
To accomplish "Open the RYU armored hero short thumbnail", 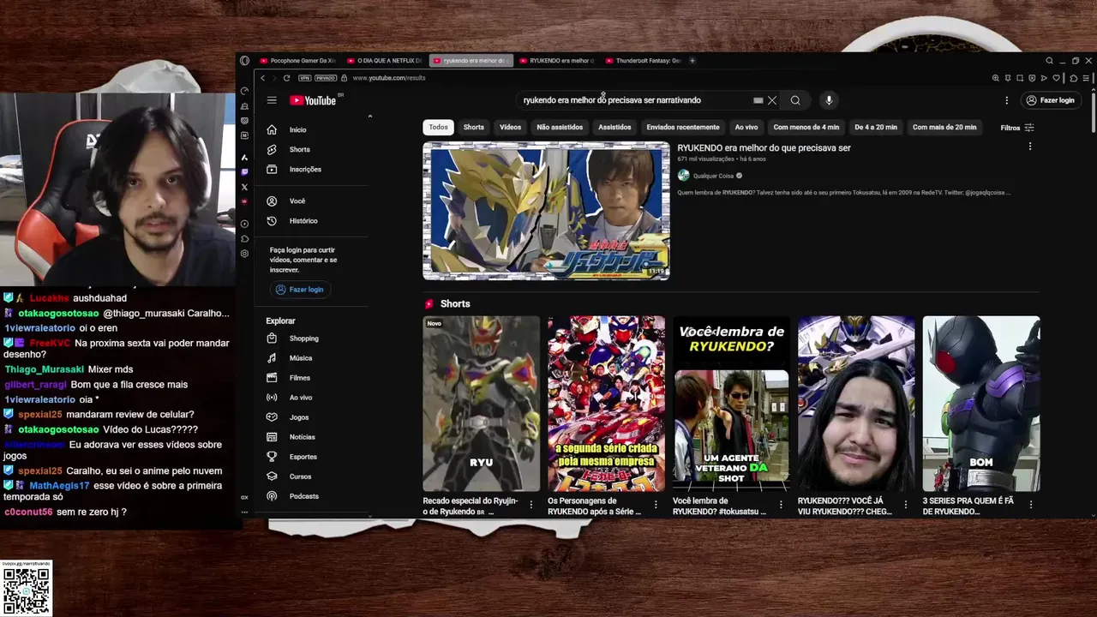I will point(481,404).
